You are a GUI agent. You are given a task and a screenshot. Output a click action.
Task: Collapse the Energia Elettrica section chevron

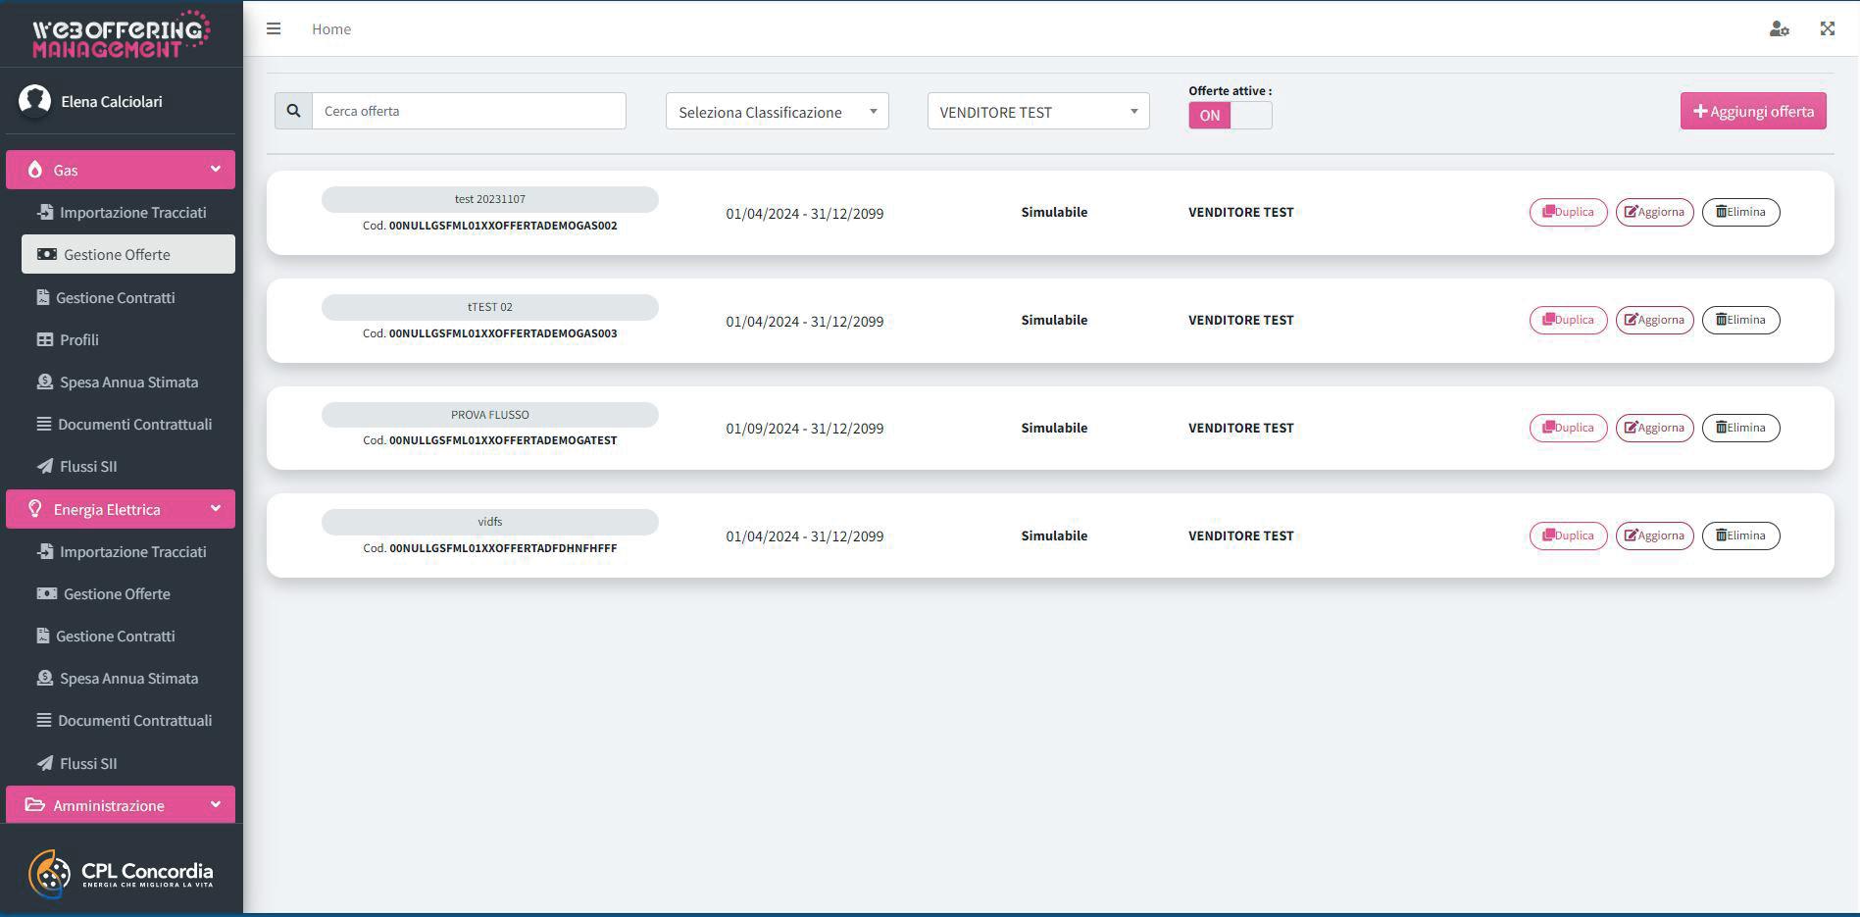(x=216, y=508)
